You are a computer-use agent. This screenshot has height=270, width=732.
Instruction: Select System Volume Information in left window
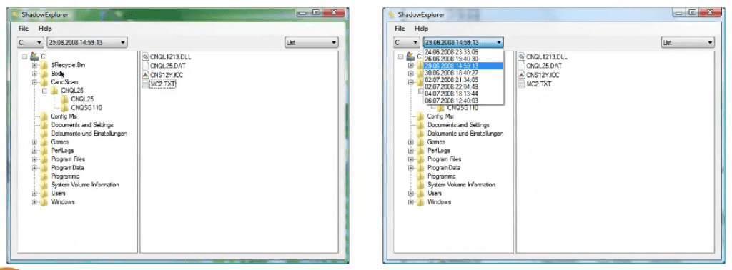click(85, 185)
